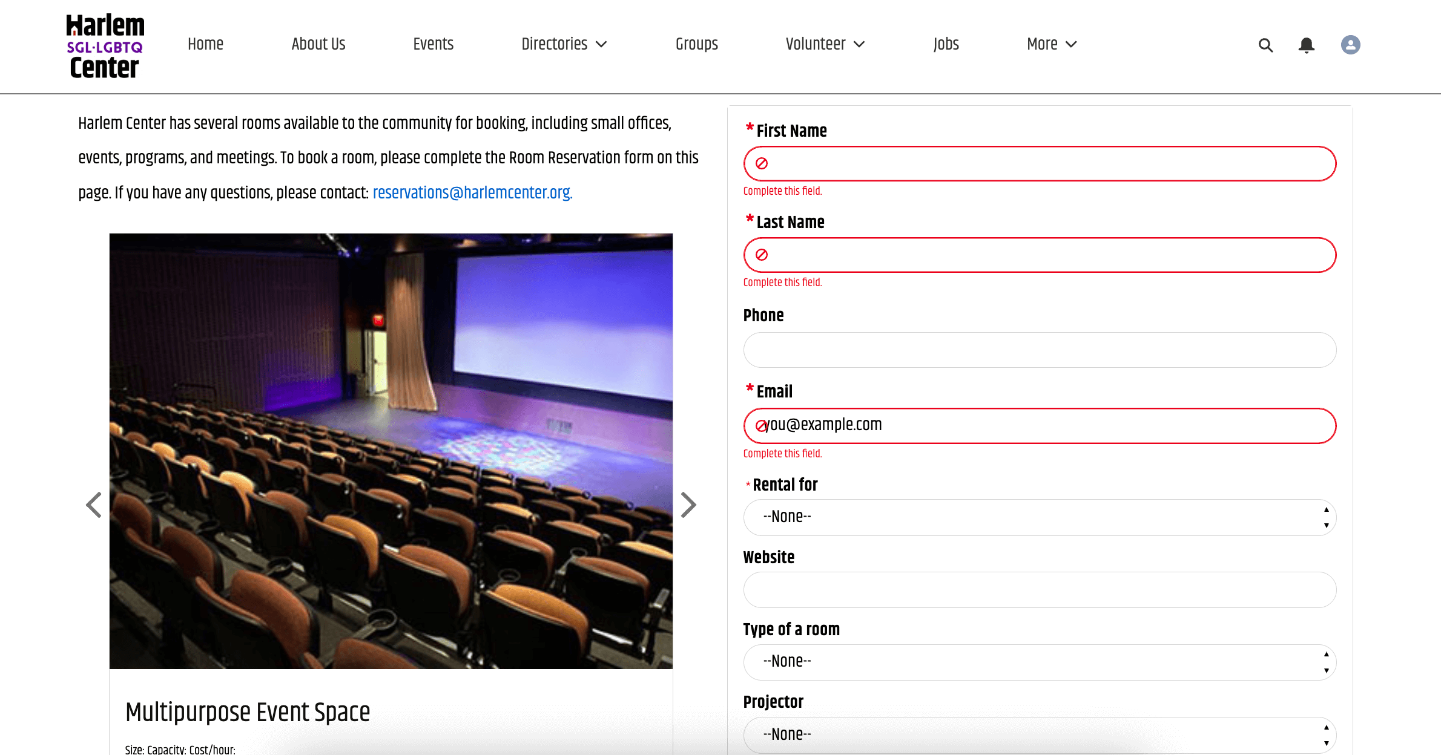The height and width of the screenshot is (755, 1441).
Task: Advance to next carousel image
Action: 688,505
